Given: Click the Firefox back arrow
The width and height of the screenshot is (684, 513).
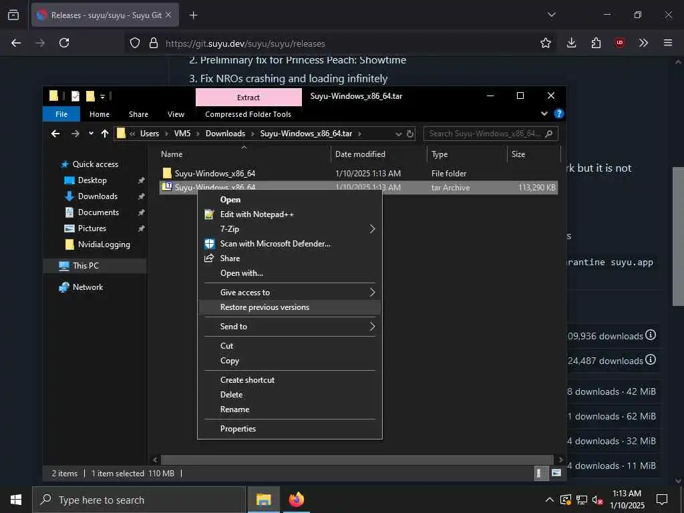Looking at the screenshot, I should (x=16, y=43).
